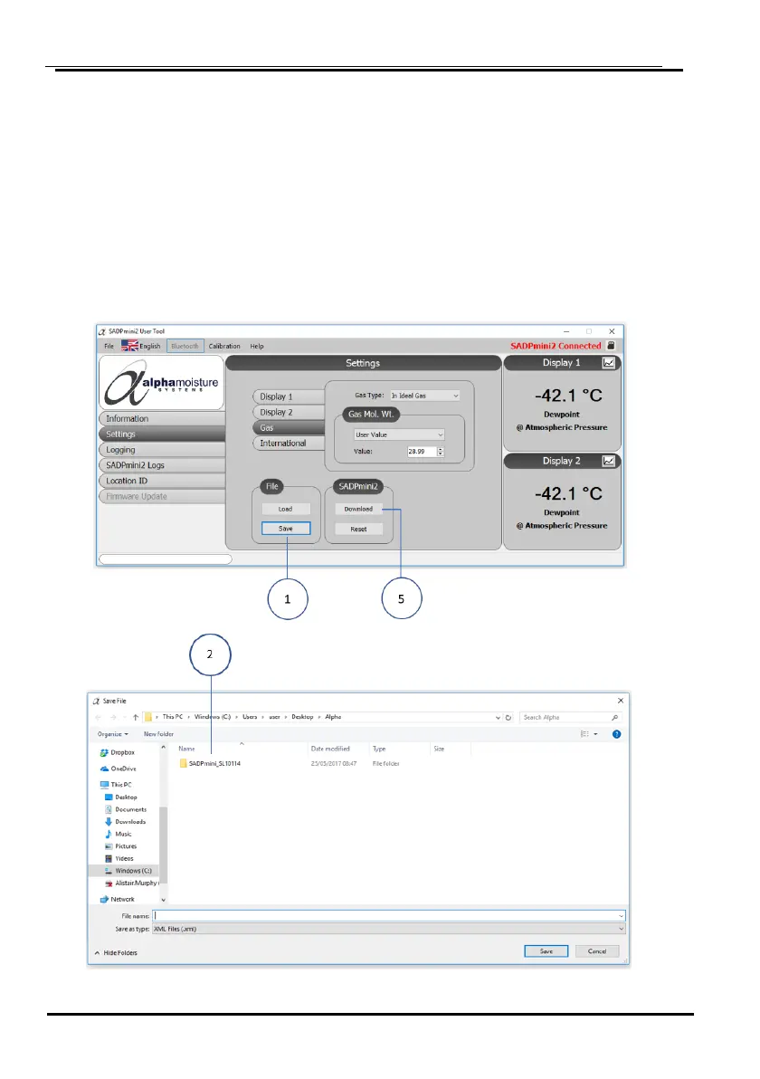The width and height of the screenshot is (760, 1079).
Task: Click the SADPmini2 connected device icon
Action: point(611,346)
